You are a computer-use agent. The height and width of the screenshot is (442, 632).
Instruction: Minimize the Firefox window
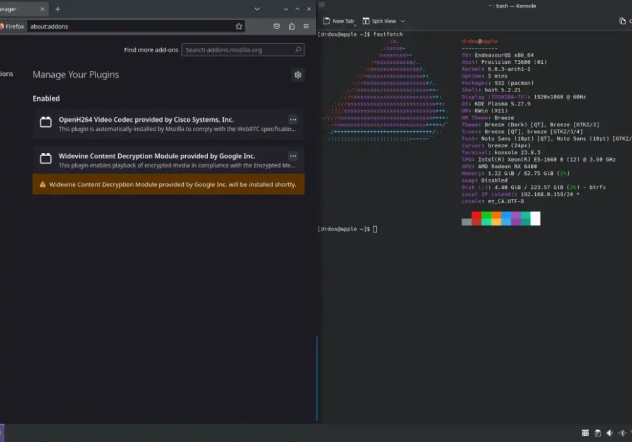pos(286,9)
